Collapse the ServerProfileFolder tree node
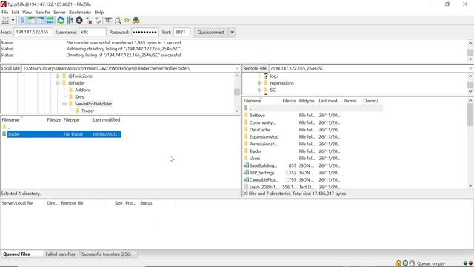 (64, 104)
